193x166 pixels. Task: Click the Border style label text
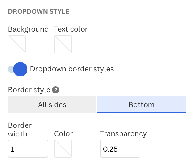29,90
